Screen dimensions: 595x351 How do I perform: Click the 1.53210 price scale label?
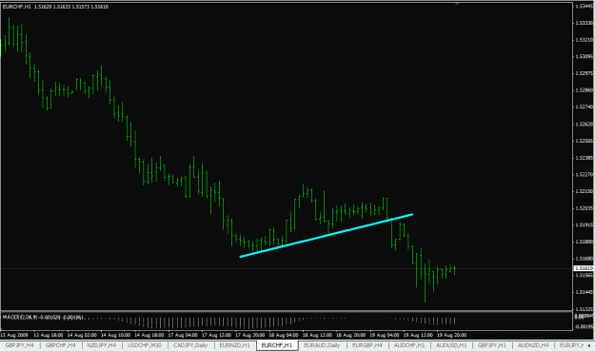(x=585, y=39)
